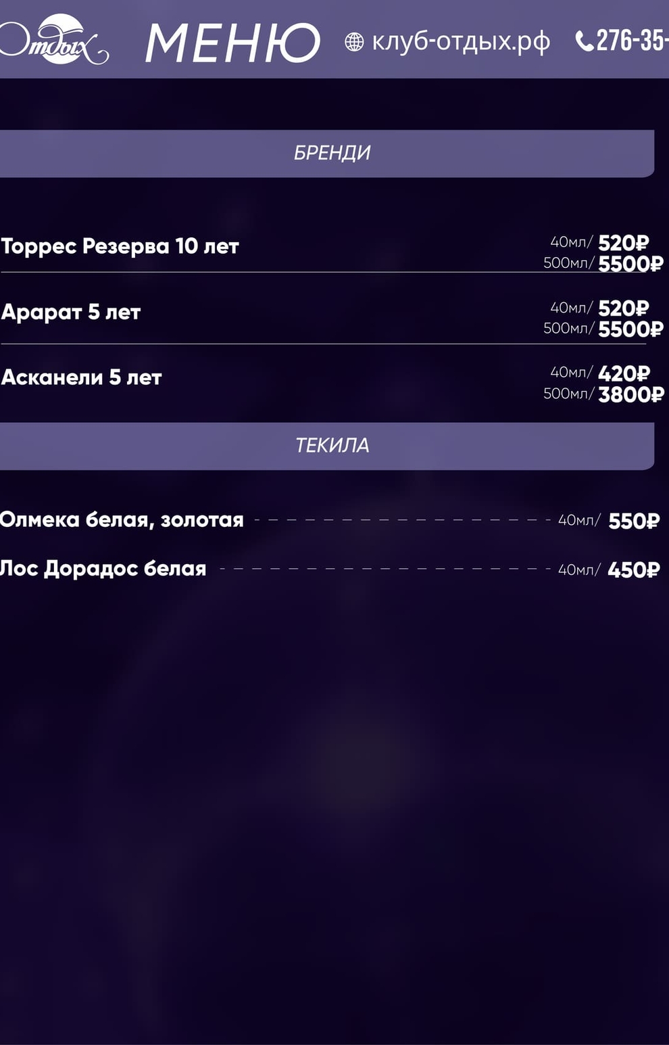Image resolution: width=669 pixels, height=1045 pixels.
Task: Click Торрес Резерва 40мл price 520₽
Action: point(623,242)
